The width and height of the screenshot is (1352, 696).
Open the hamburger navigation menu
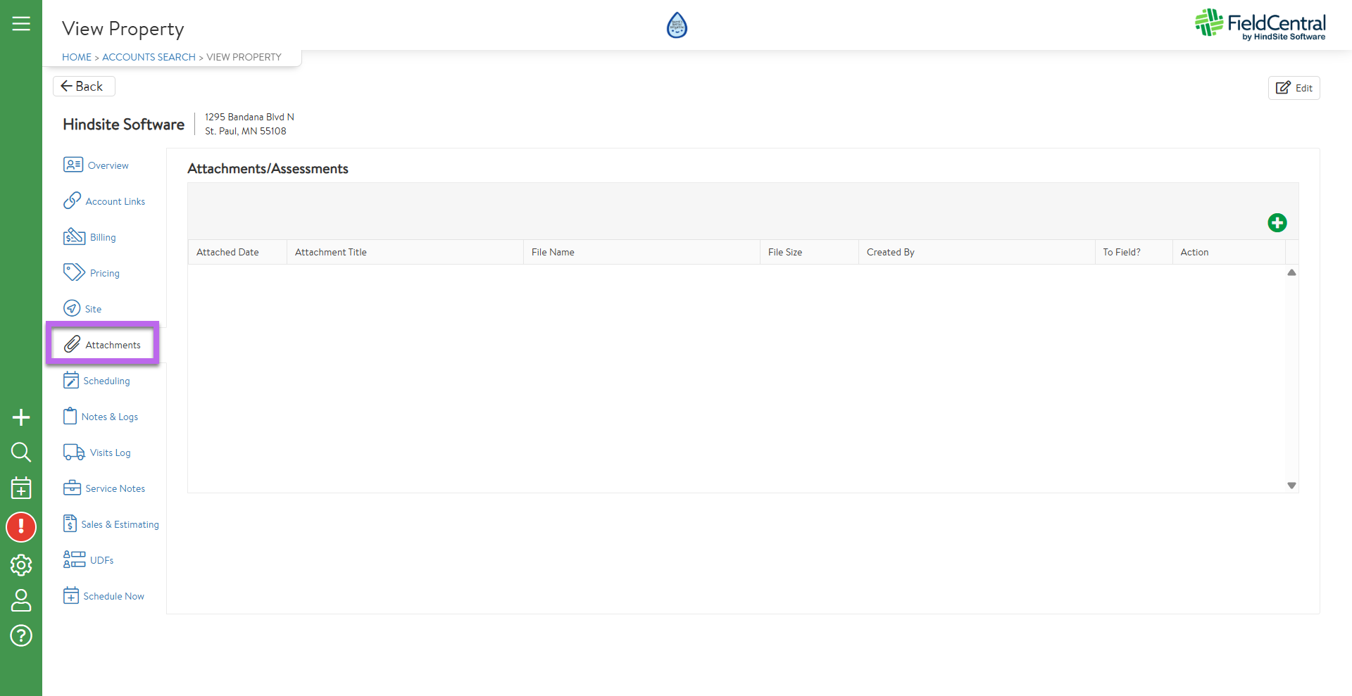21,24
